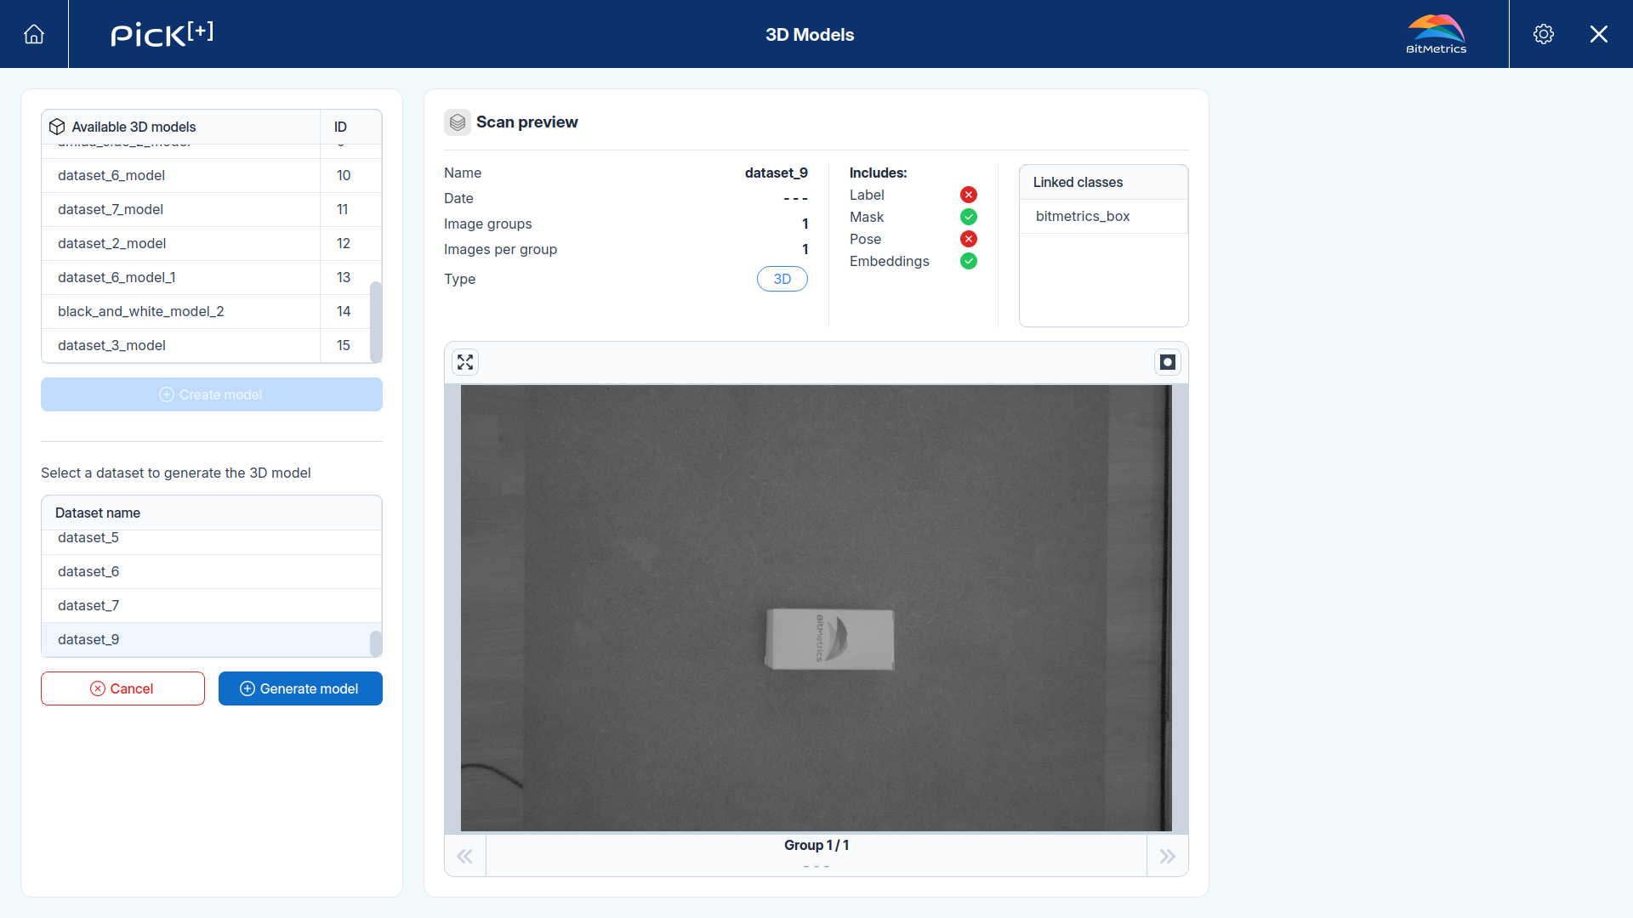Click the models list scrollbar thumb
The height and width of the screenshot is (918, 1633).
coord(376,322)
